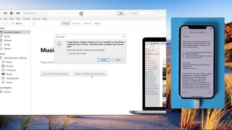Check the Do not ask me again box

point(68,54)
